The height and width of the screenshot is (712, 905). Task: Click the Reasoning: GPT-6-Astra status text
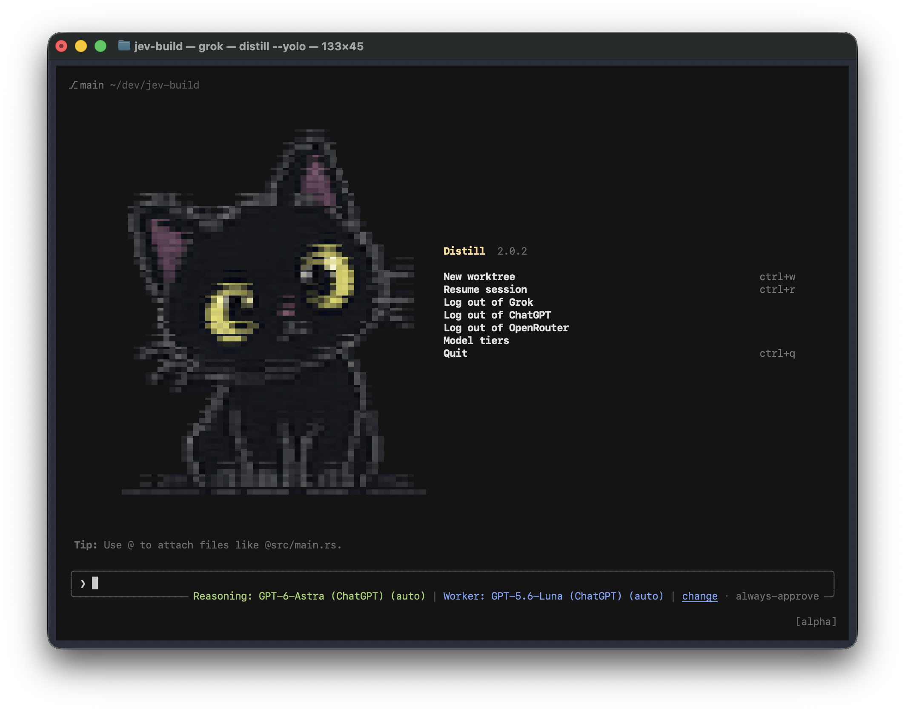(x=309, y=596)
